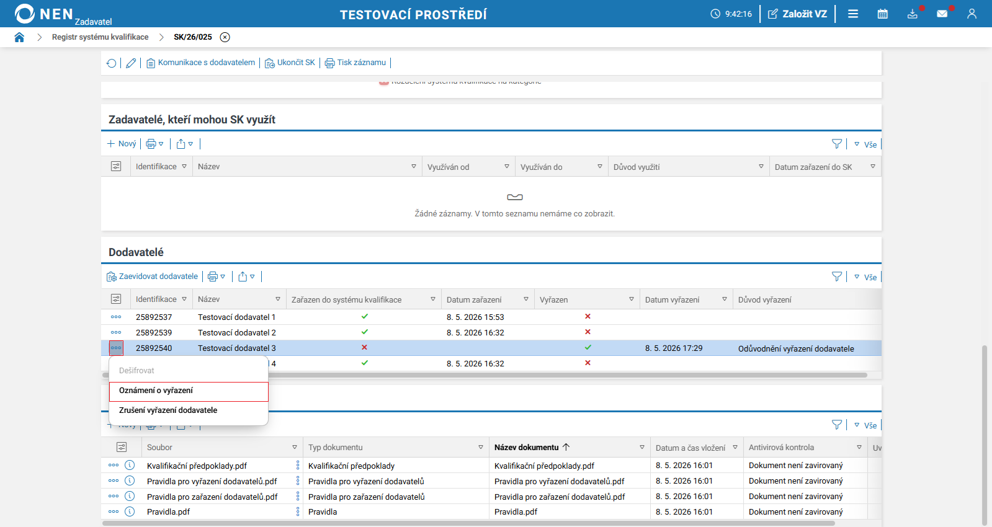
Task: Click the refresh record icon
Action: [x=112, y=63]
